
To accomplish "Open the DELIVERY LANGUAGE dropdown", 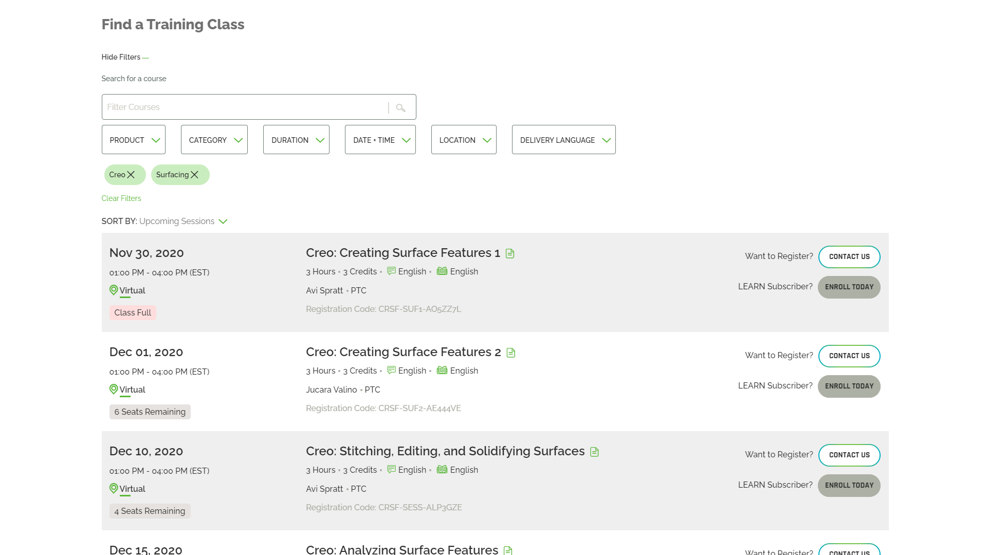I will point(564,140).
